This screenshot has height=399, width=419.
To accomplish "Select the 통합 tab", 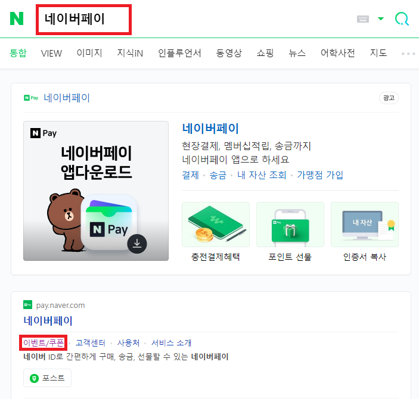I will [x=18, y=53].
